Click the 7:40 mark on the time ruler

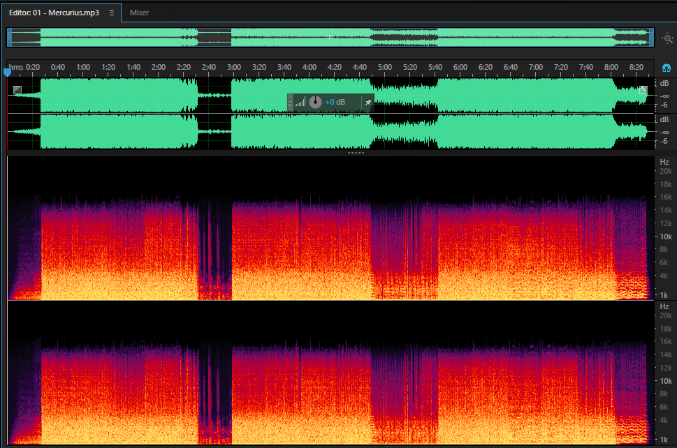[x=586, y=67]
